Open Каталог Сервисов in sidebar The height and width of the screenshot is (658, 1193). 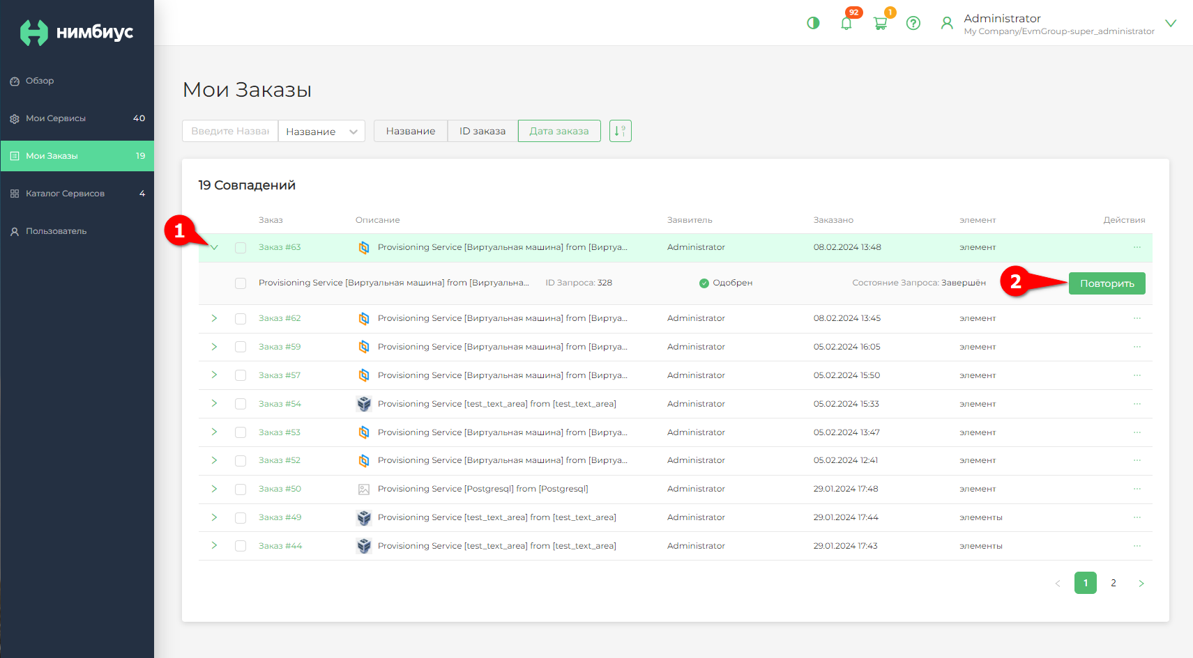pos(77,194)
